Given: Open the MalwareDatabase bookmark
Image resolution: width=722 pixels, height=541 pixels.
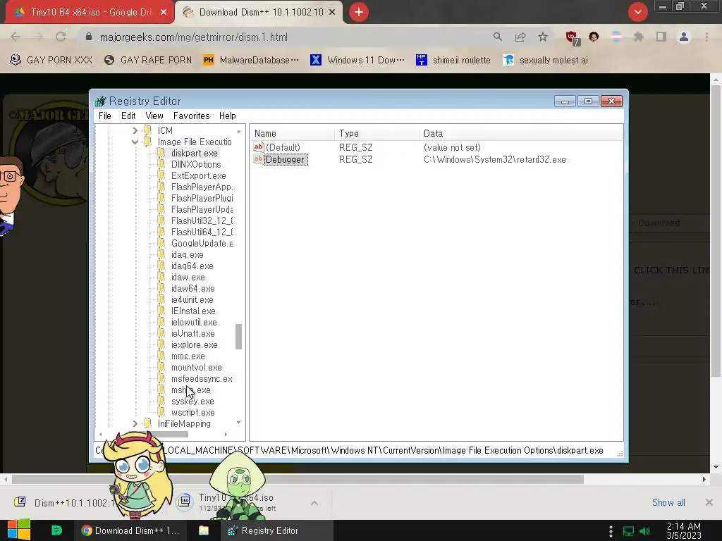Looking at the screenshot, I should point(252,61).
